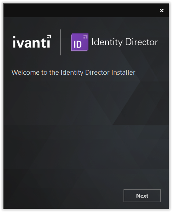Click the welcome message heading
The image size is (172, 212).
pos(73,73)
